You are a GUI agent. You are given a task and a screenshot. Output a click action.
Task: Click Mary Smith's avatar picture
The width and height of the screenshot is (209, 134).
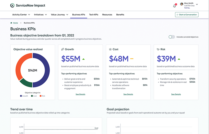[x=181, y=4]
